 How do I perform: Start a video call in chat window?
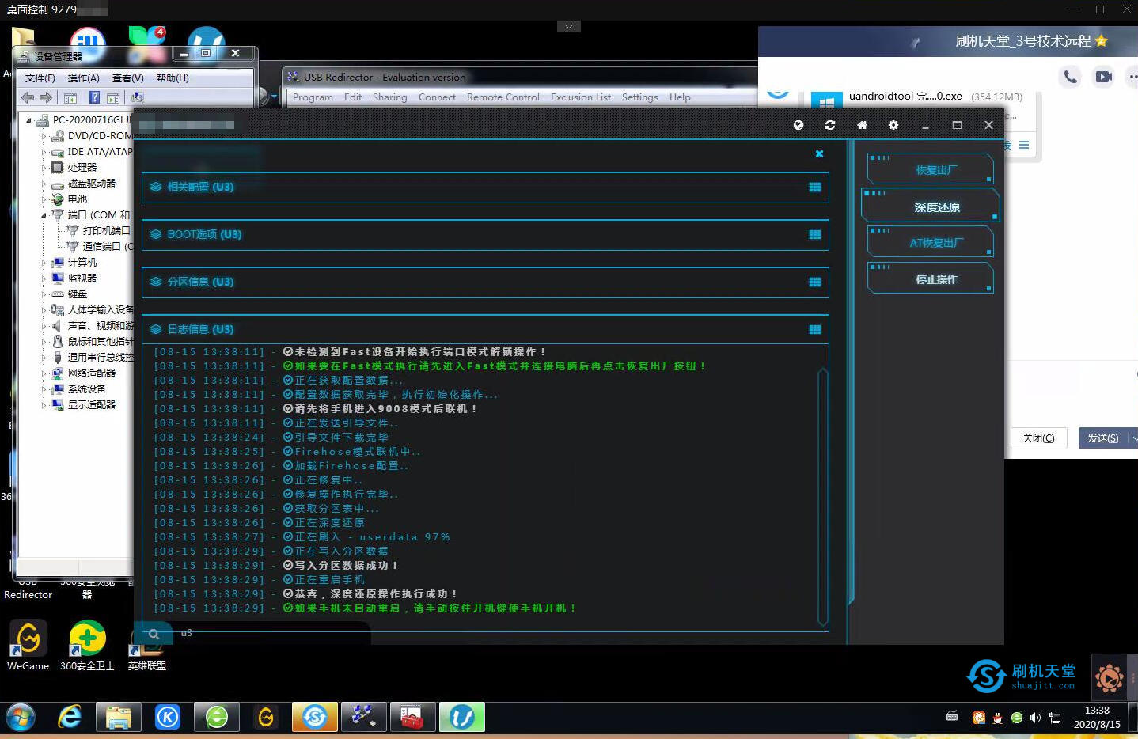[1103, 77]
